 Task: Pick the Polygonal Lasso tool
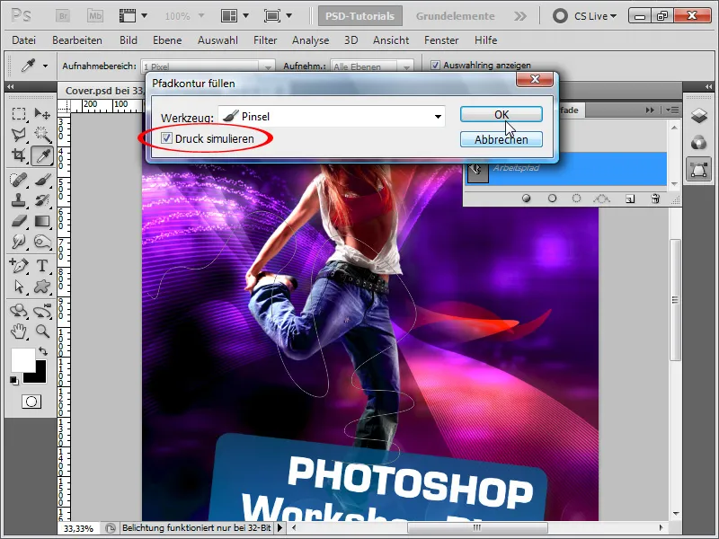[x=19, y=134]
